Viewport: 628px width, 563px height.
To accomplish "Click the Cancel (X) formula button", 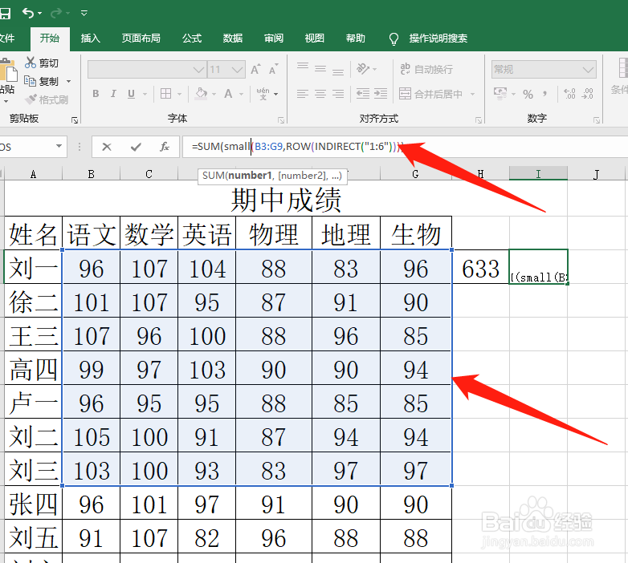I will click(x=107, y=147).
